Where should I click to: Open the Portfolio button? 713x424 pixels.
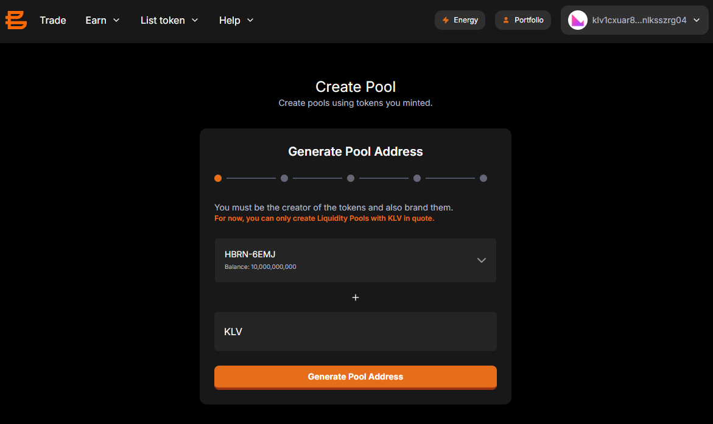point(523,20)
